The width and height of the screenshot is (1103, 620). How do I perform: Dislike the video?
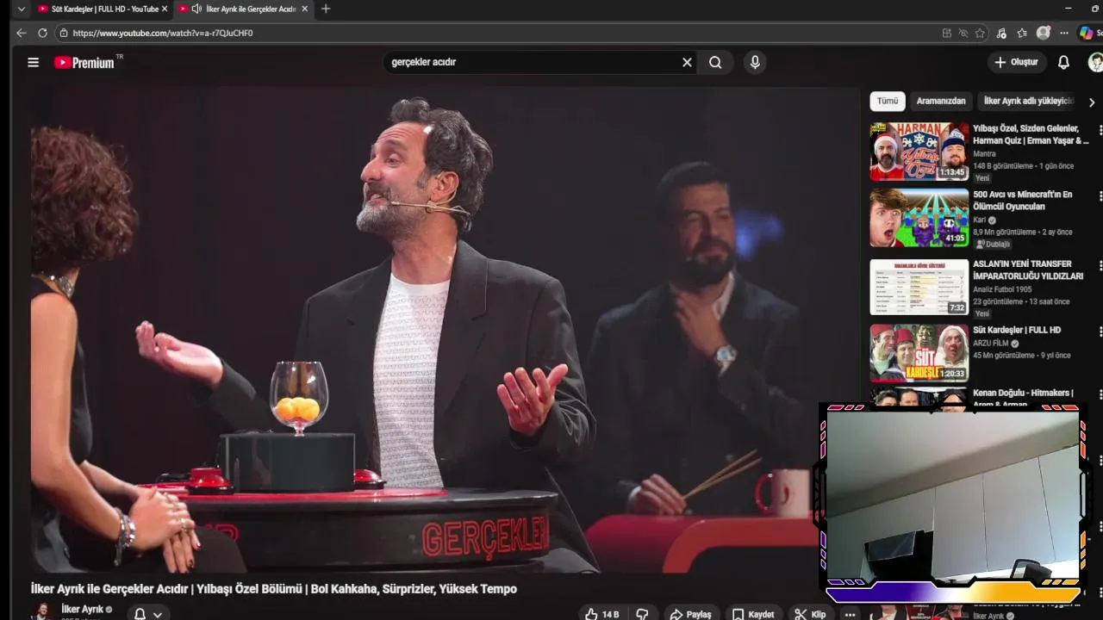click(642, 614)
